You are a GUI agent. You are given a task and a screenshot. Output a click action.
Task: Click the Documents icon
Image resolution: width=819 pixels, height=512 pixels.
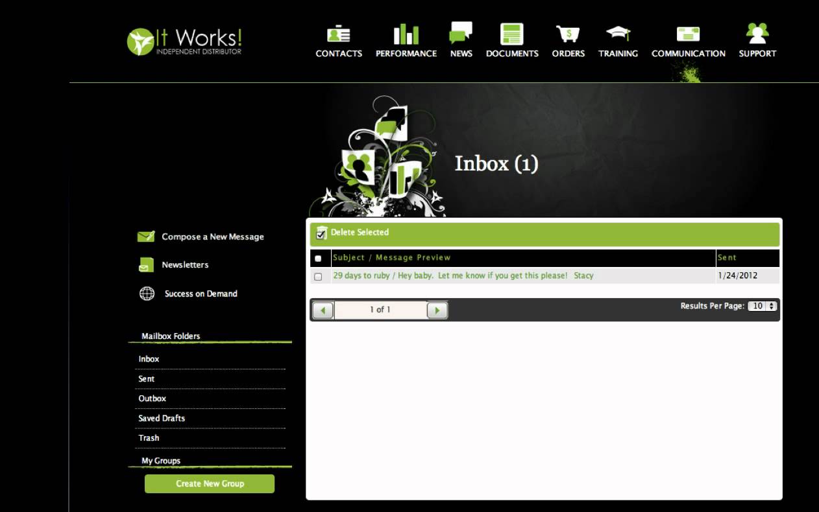pos(511,34)
